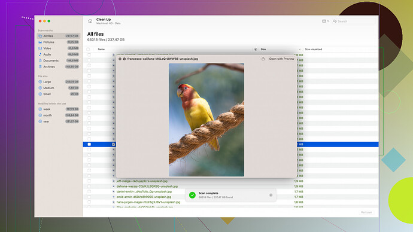
Task: Click the Size visualized column header
Action: click(314, 49)
